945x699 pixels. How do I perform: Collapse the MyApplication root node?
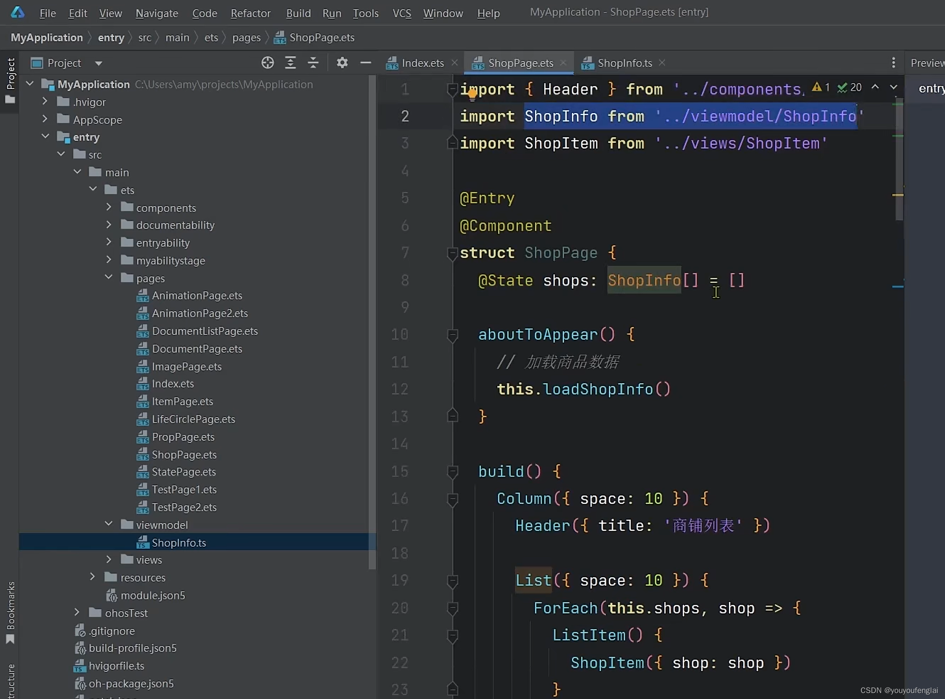coord(30,84)
